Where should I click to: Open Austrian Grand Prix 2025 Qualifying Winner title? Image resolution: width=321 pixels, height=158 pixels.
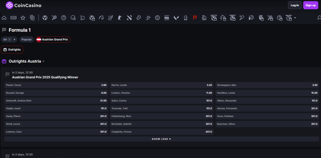(45, 77)
